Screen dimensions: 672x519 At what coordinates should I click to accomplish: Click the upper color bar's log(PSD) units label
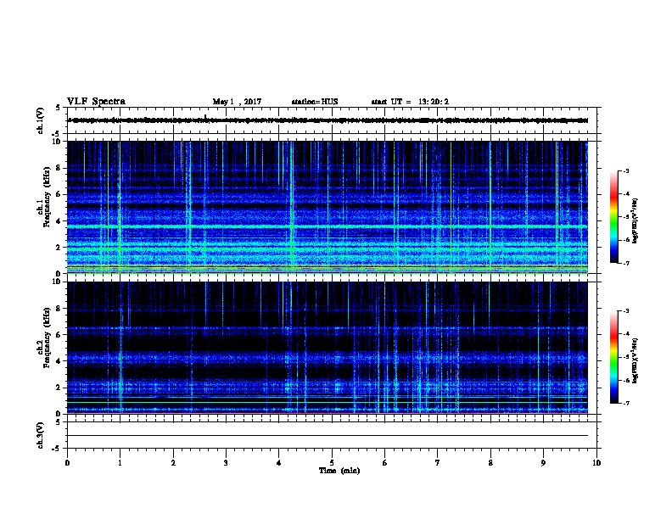[x=635, y=220]
